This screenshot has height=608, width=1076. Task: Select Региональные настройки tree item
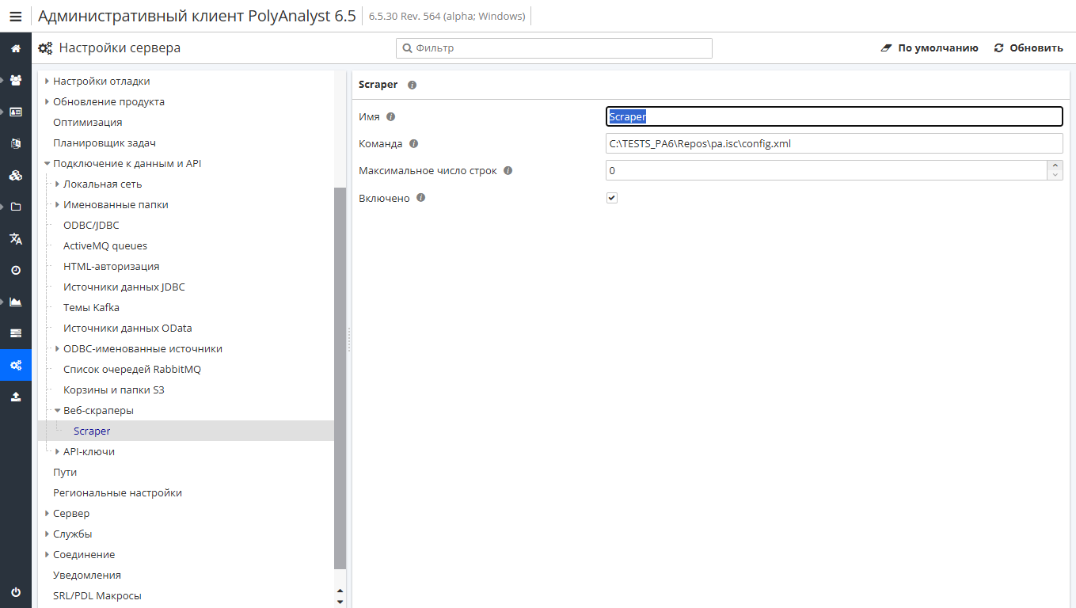[x=117, y=492]
